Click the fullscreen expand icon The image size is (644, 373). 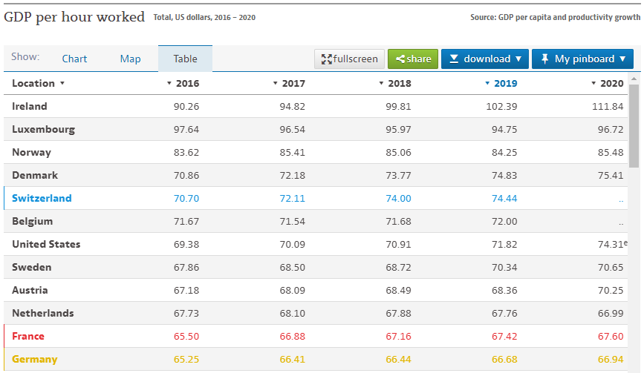click(x=326, y=59)
